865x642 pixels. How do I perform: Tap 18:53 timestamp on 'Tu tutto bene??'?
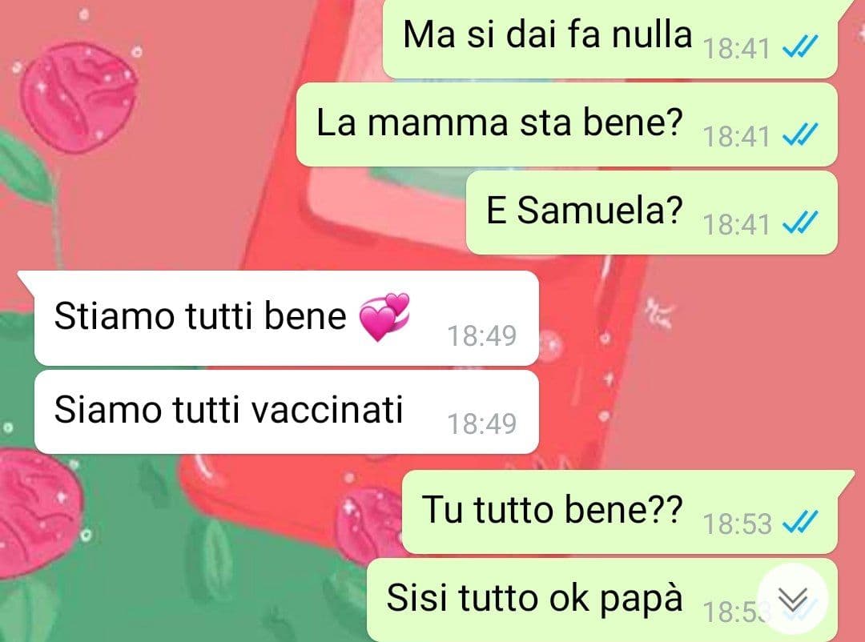(x=737, y=524)
